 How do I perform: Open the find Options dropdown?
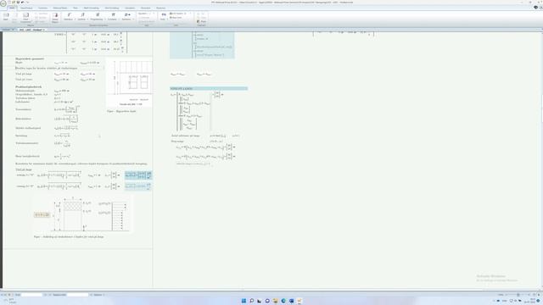(98, 295)
